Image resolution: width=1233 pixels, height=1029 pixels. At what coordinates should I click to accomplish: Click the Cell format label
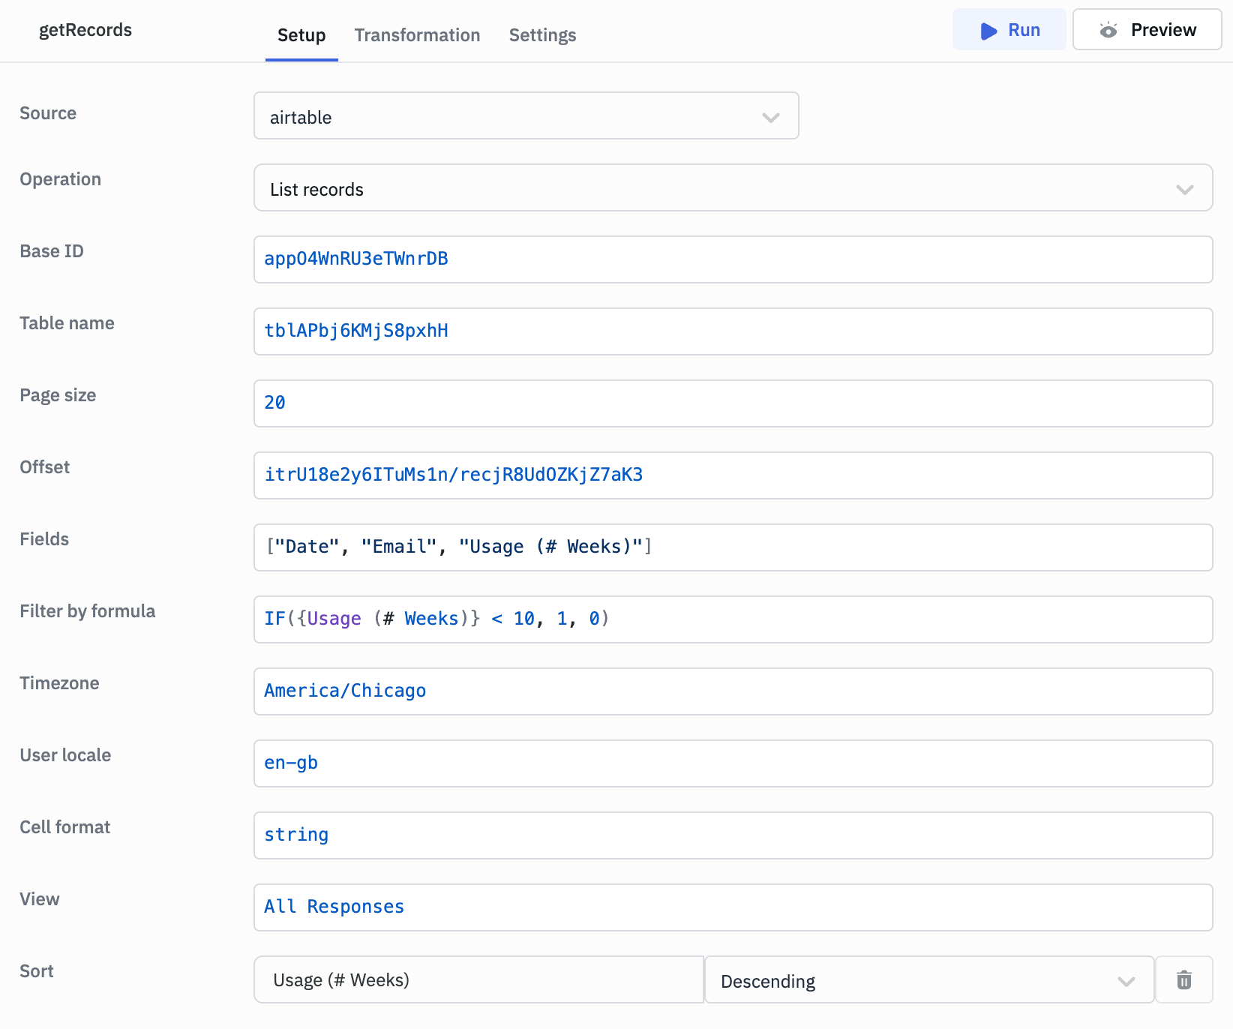pyautogui.click(x=64, y=827)
